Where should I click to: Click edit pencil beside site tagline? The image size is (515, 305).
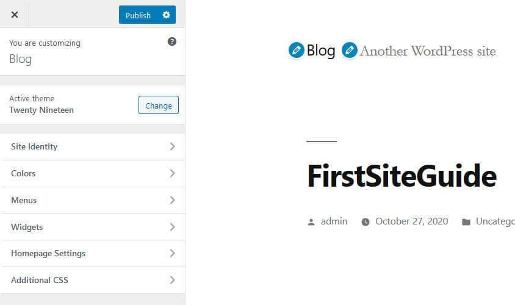click(x=350, y=51)
